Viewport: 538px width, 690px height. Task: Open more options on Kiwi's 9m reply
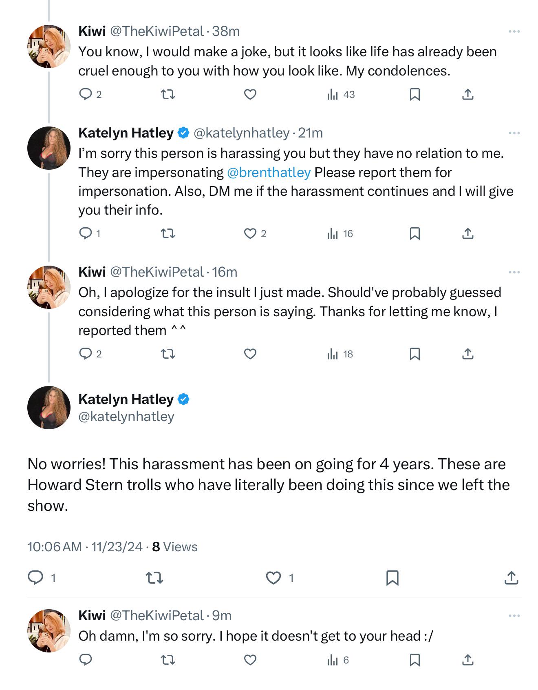click(514, 616)
